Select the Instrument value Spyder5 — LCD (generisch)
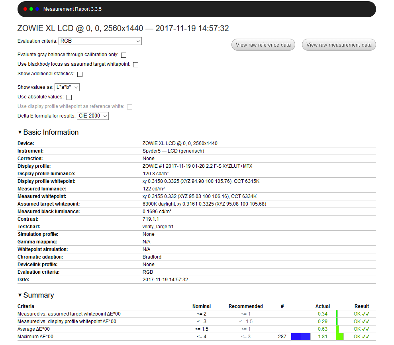Image resolution: width=394 pixels, height=345 pixels. point(173,151)
